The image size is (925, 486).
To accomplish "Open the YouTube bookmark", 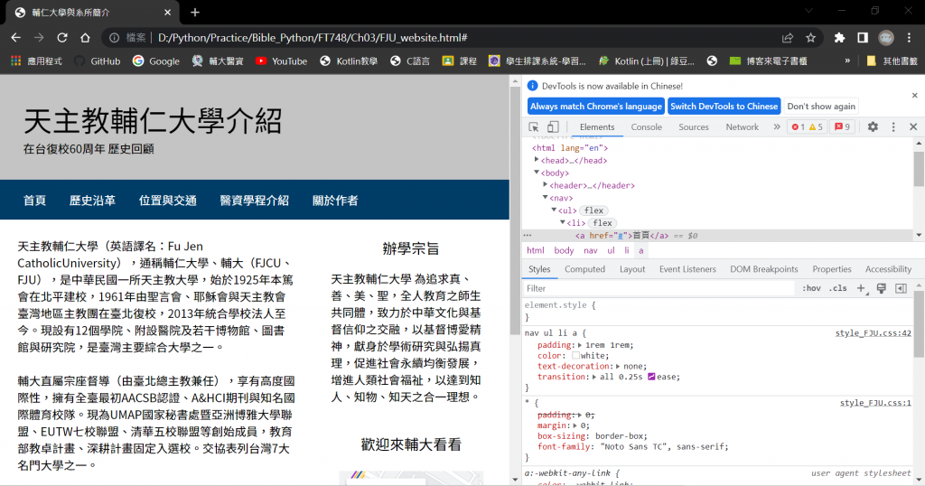I will tap(282, 61).
